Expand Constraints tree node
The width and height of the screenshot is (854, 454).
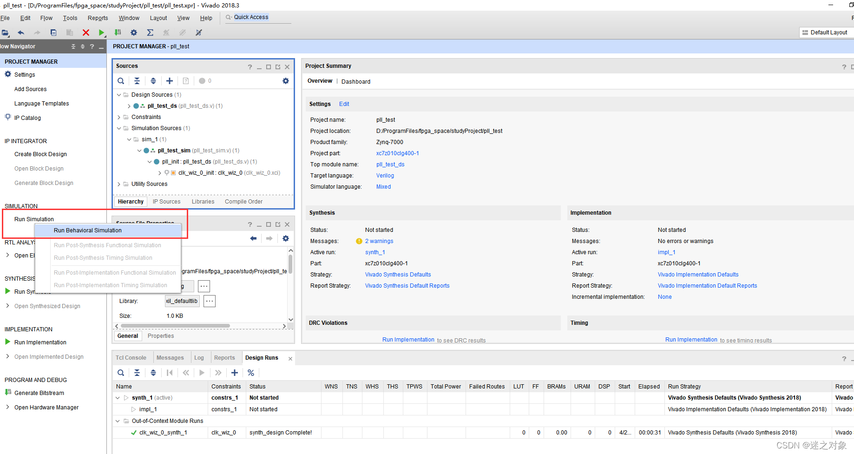point(119,117)
